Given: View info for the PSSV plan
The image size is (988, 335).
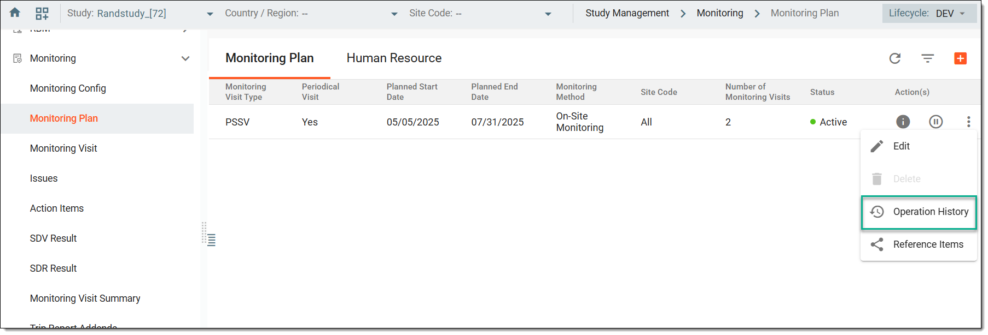Looking at the screenshot, I should coord(903,122).
